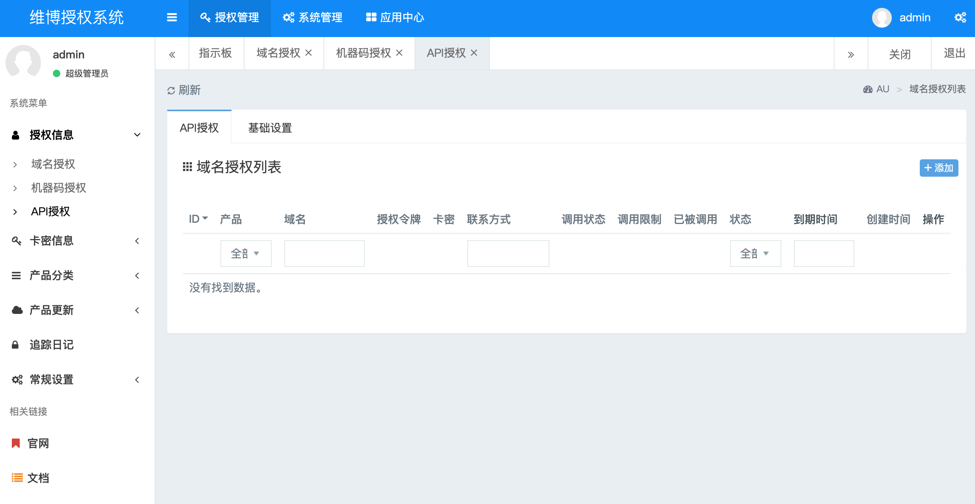
Task: Click the admin avatar in header
Action: click(x=882, y=18)
